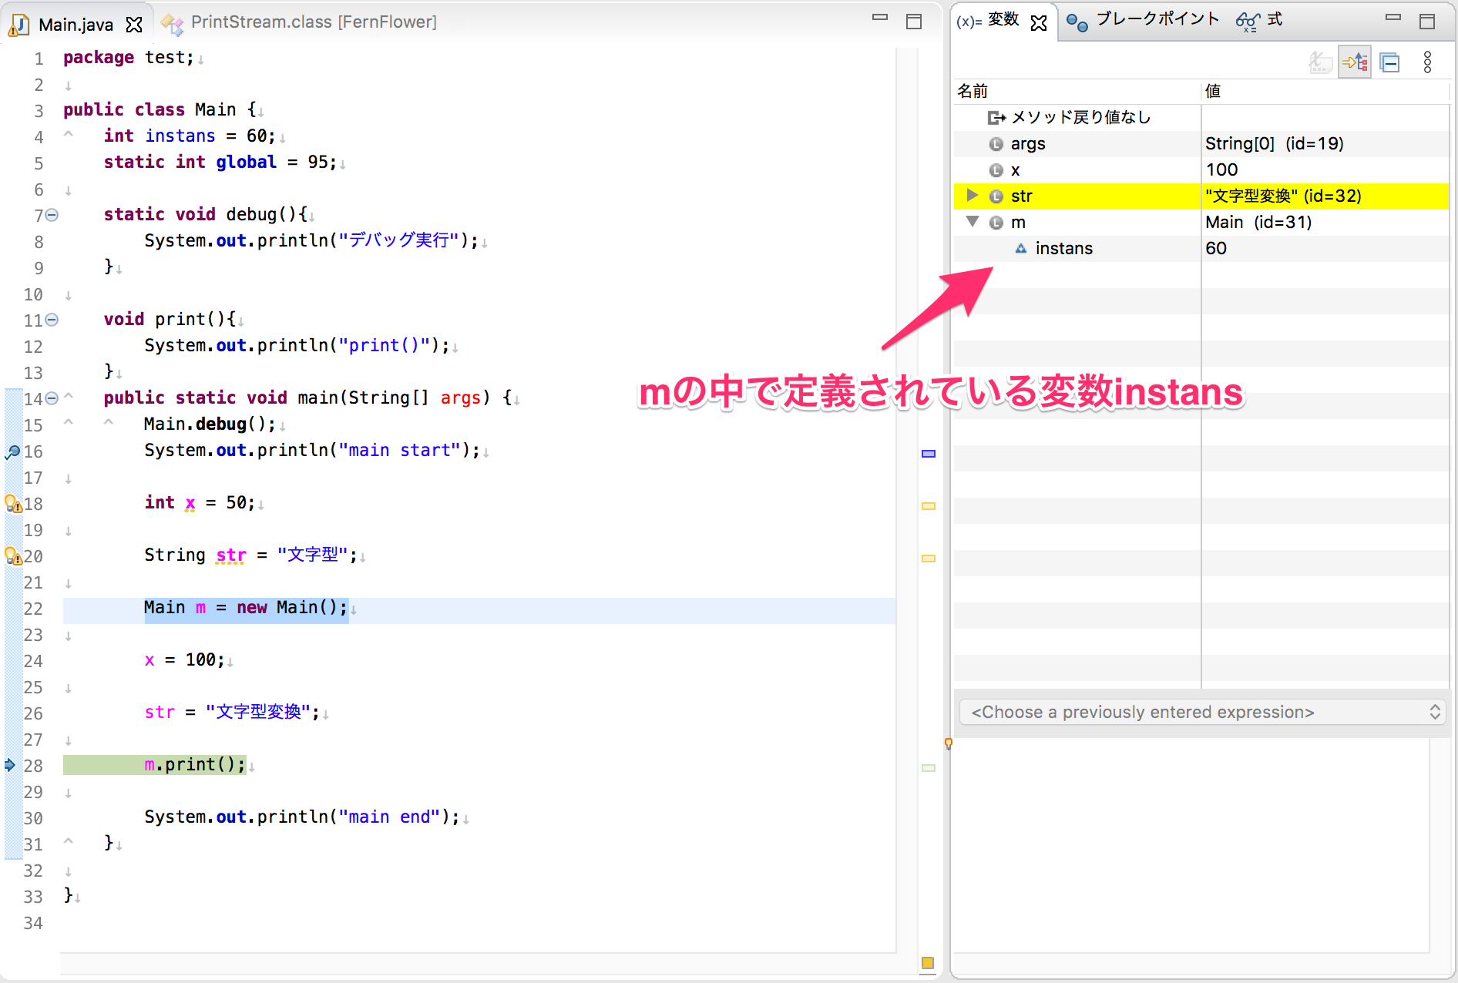1458x983 pixels.
Task: Collapse the debug() method at line 7
Action: coord(52,215)
